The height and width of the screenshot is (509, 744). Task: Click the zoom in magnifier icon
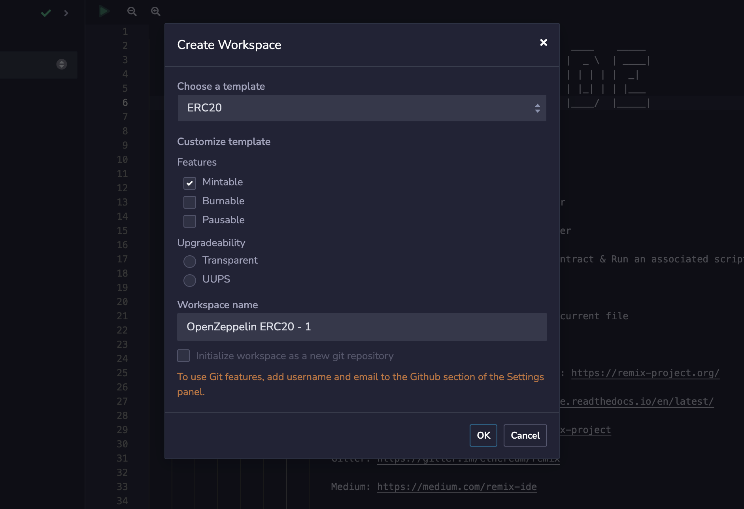click(x=156, y=11)
